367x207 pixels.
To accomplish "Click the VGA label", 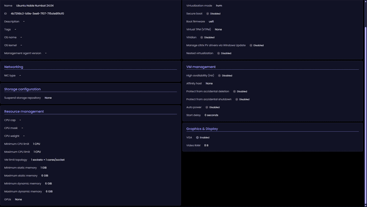I will 189,138.
